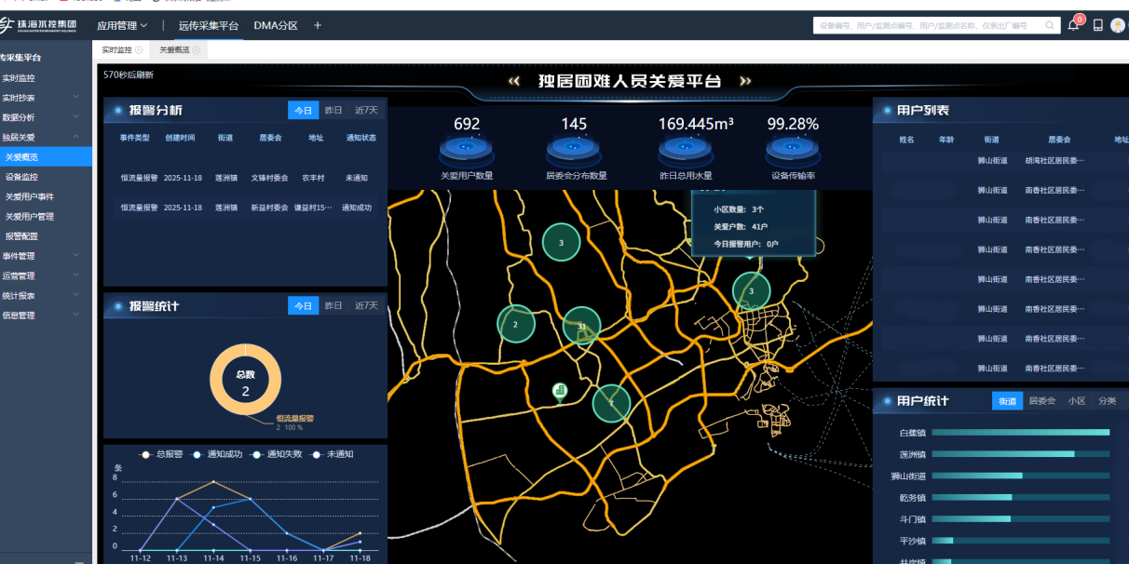Select 近7天 in 报警分析 panel
1129x564 pixels.
click(x=366, y=111)
